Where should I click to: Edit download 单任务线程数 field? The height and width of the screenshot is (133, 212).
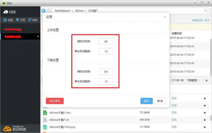click(106, 81)
